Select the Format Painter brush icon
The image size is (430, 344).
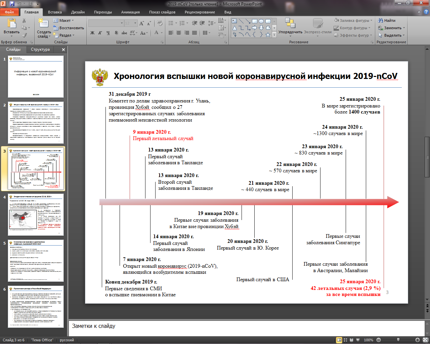(x=24, y=35)
